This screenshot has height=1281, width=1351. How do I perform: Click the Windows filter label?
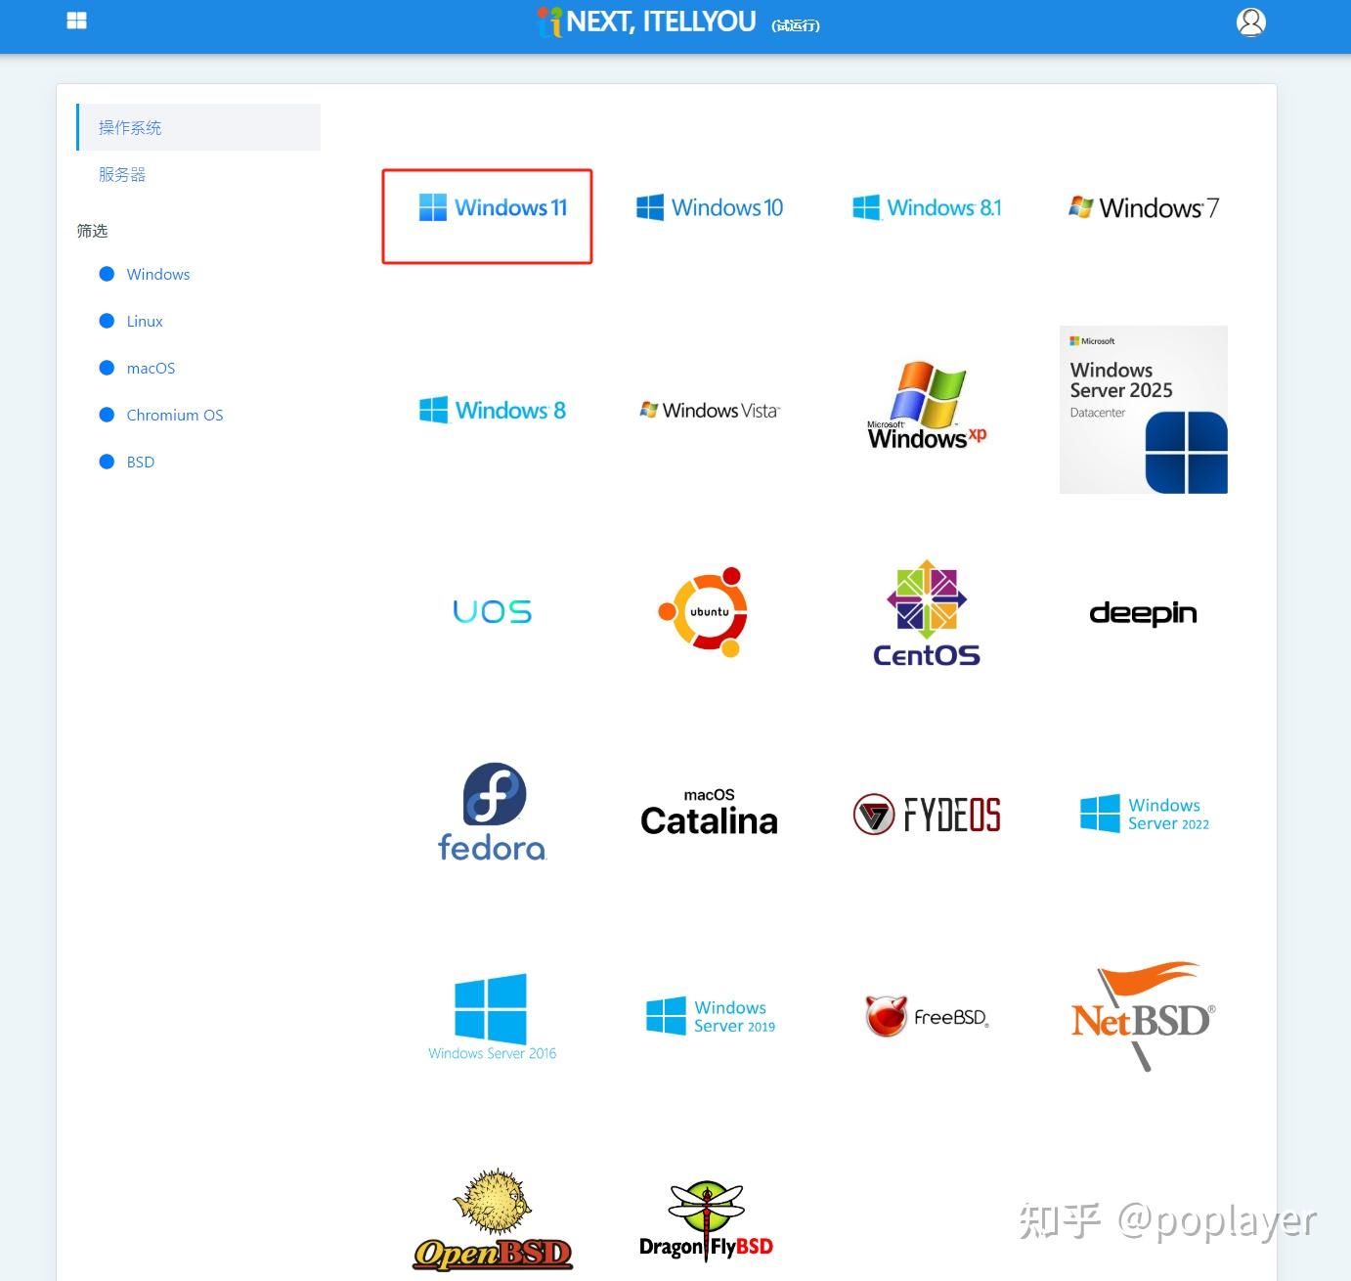158,274
